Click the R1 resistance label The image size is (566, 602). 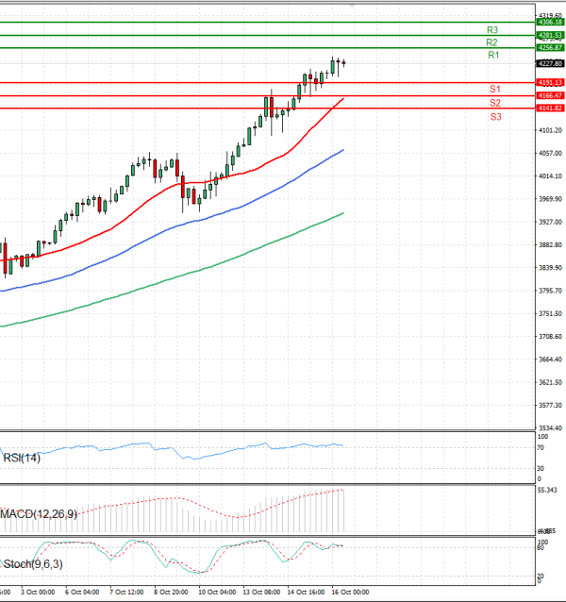point(492,57)
